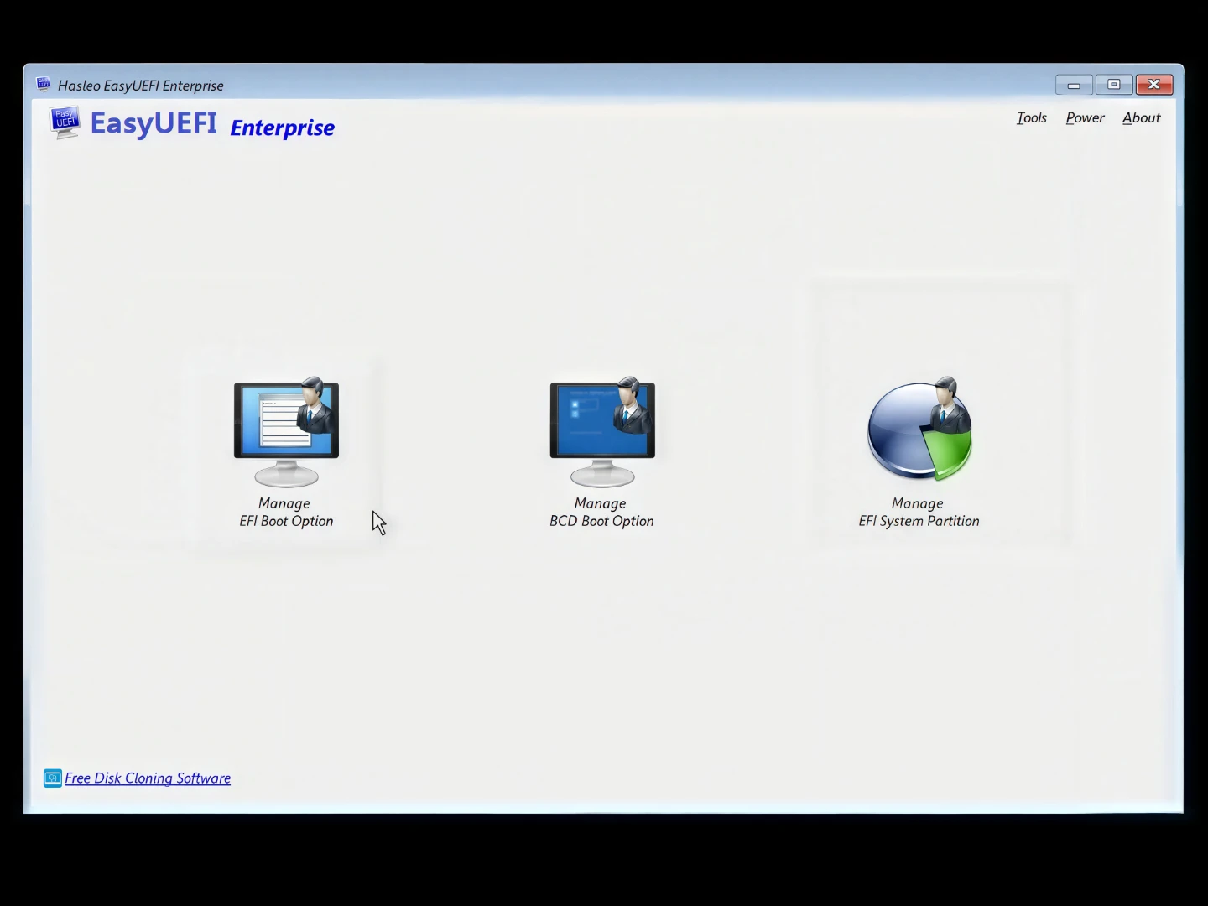1208x906 pixels.
Task: Close the EasyUEFI window
Action: pyautogui.click(x=1154, y=85)
